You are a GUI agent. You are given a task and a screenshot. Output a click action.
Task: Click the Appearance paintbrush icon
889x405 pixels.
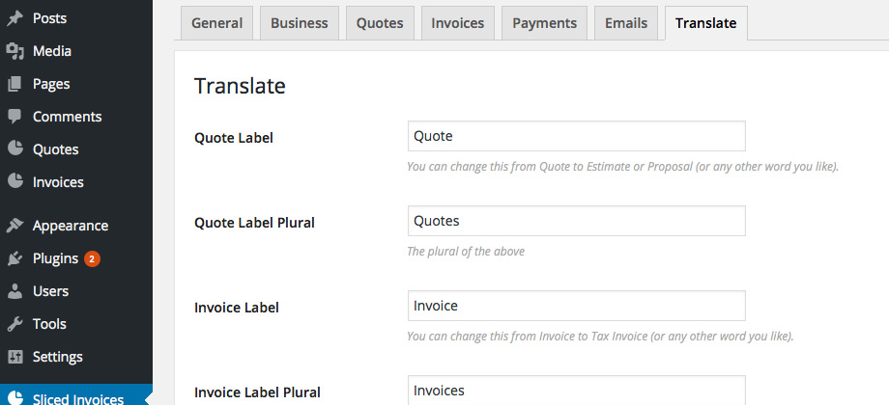point(15,226)
